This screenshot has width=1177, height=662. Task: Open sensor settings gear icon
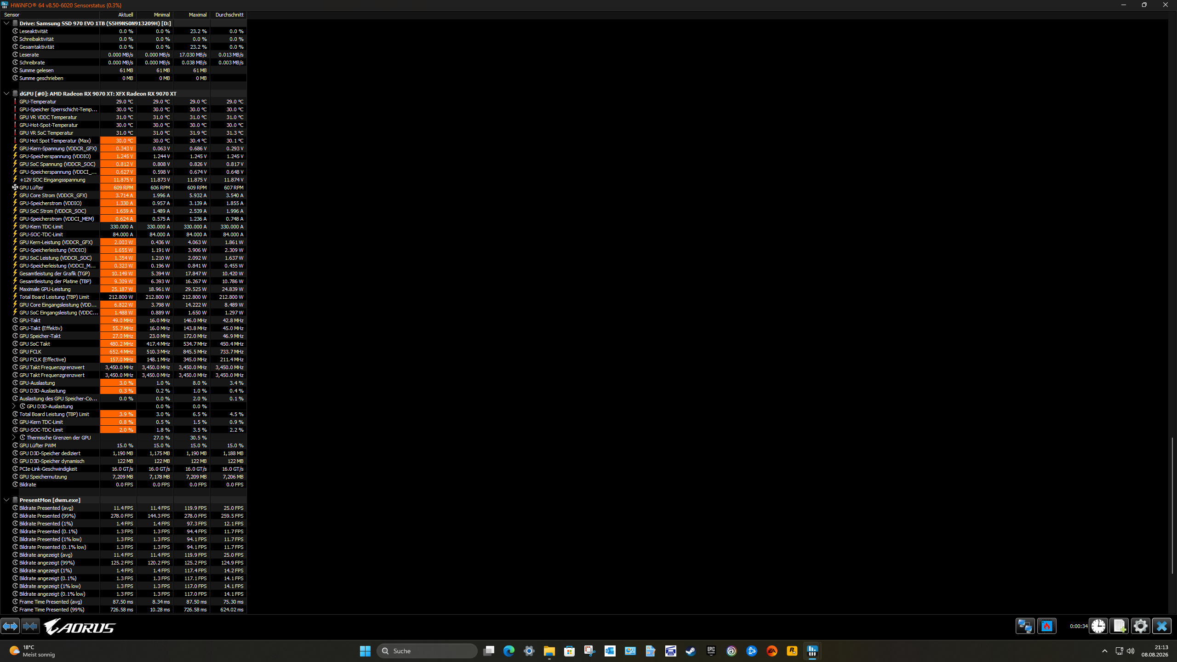(x=1141, y=626)
